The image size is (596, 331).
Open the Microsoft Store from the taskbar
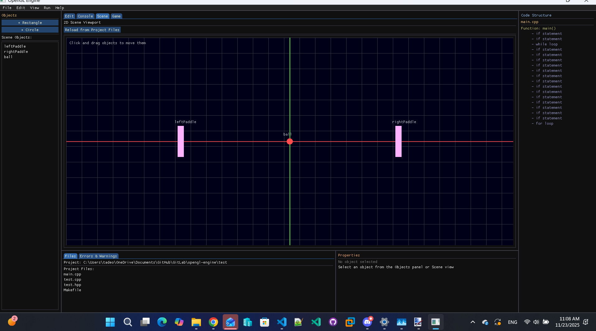pos(265,322)
